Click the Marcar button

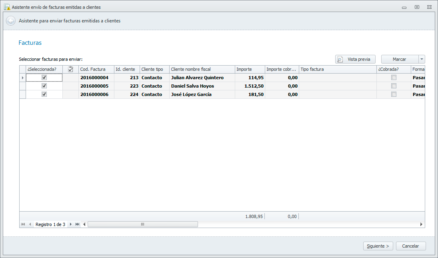pyautogui.click(x=400, y=59)
